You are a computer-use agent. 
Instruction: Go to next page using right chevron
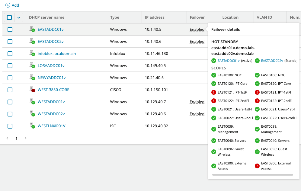click(26, 138)
